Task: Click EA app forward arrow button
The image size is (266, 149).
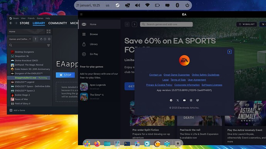Action: [x=135, y=24]
